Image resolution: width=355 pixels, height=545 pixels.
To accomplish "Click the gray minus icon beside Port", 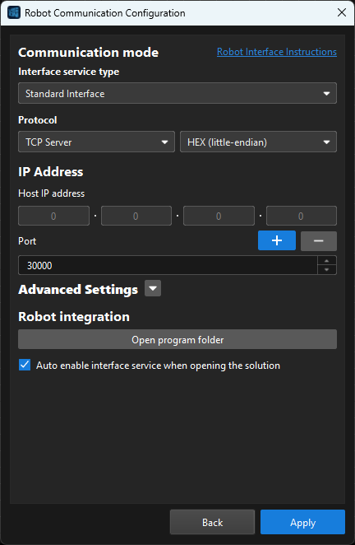I will tap(318, 241).
